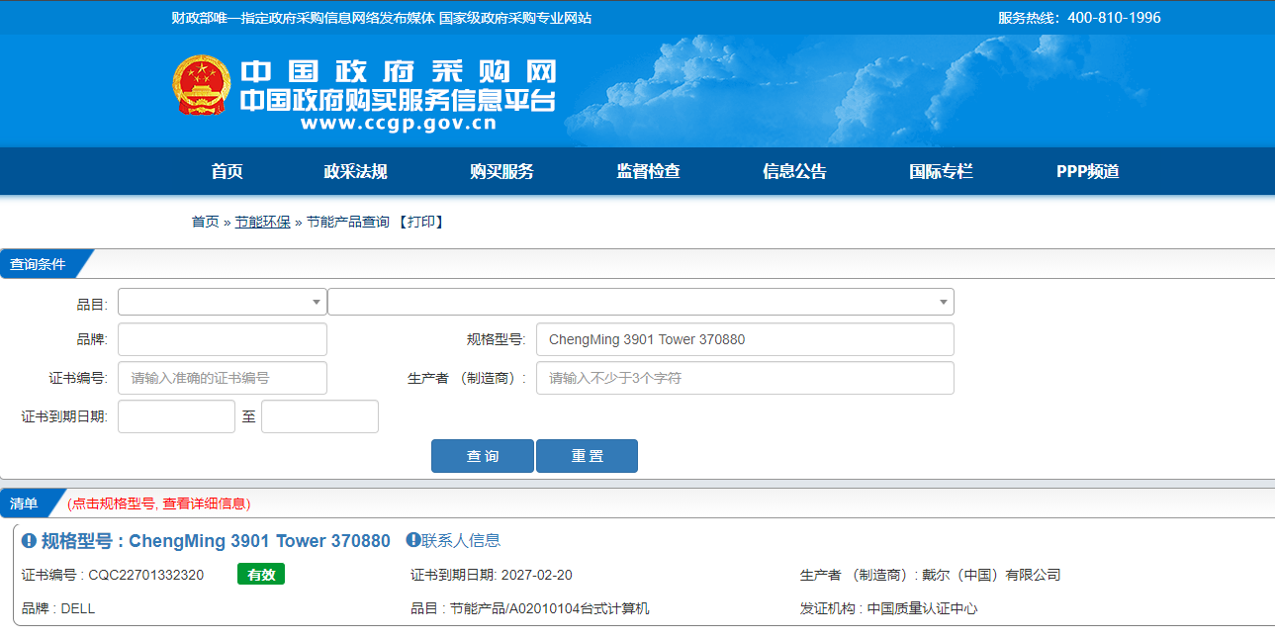Click www.ccgp.gov.cn site address text
This screenshot has height=640, width=1275.
point(399,124)
